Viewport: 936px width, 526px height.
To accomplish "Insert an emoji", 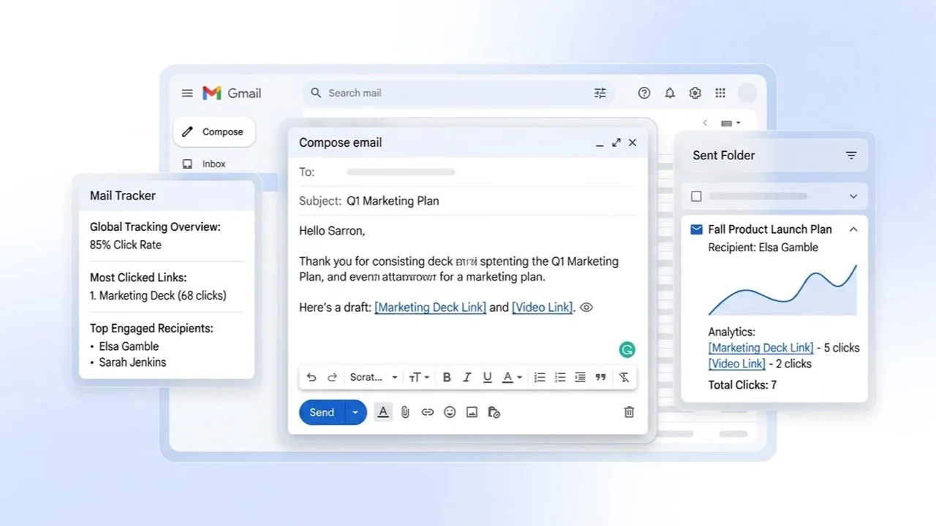I will tap(450, 412).
